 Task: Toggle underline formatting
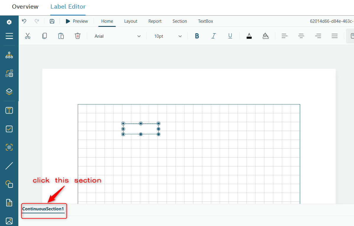pos(230,36)
